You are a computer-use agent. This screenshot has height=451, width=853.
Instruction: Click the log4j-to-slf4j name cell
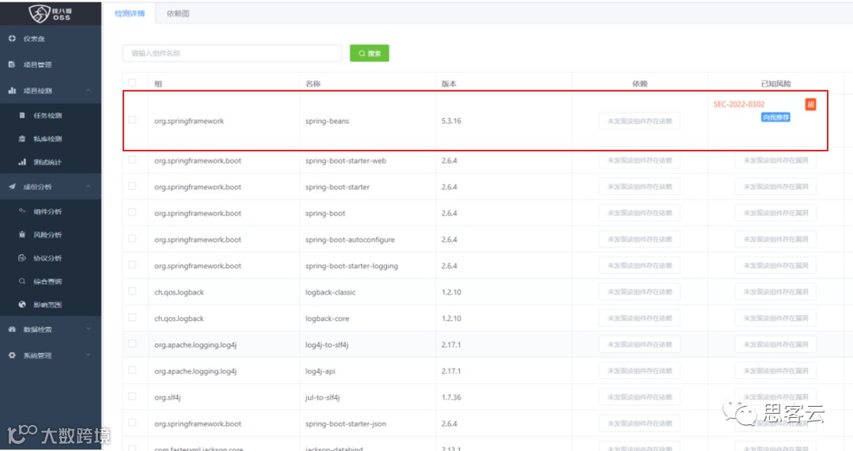326,345
